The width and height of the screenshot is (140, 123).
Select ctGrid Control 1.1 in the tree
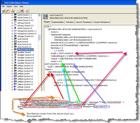[x=24, y=15]
